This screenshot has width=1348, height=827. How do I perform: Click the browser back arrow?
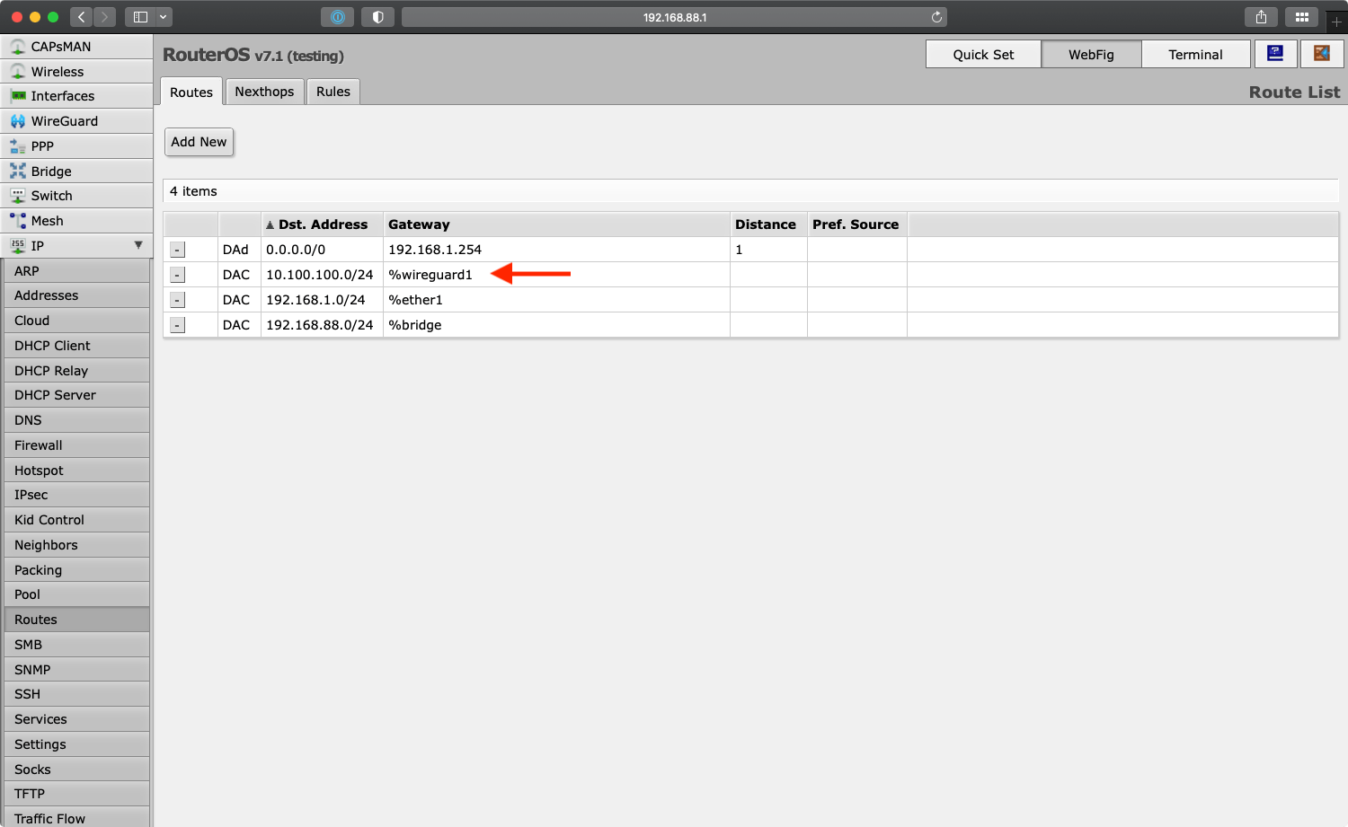(82, 17)
